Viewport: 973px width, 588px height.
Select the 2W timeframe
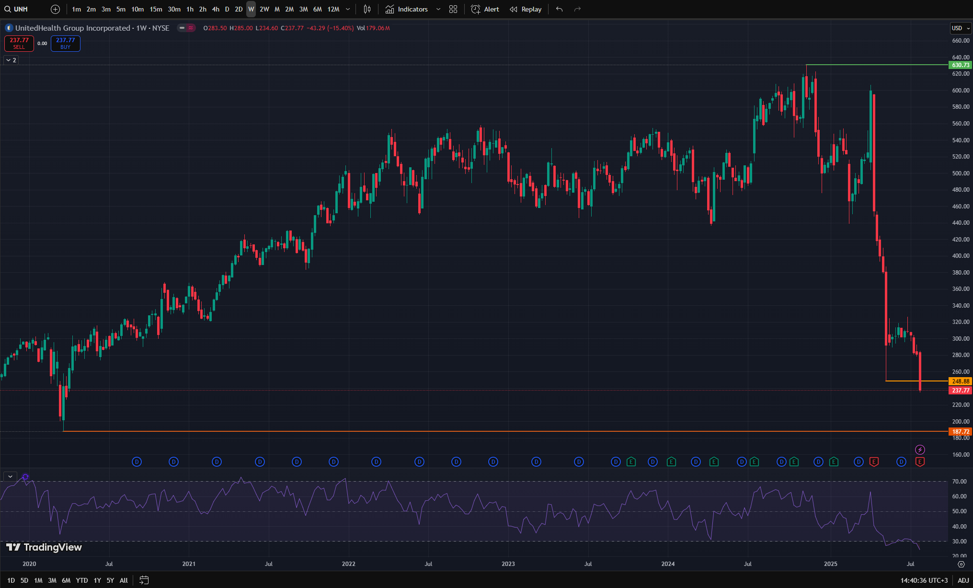pos(264,9)
